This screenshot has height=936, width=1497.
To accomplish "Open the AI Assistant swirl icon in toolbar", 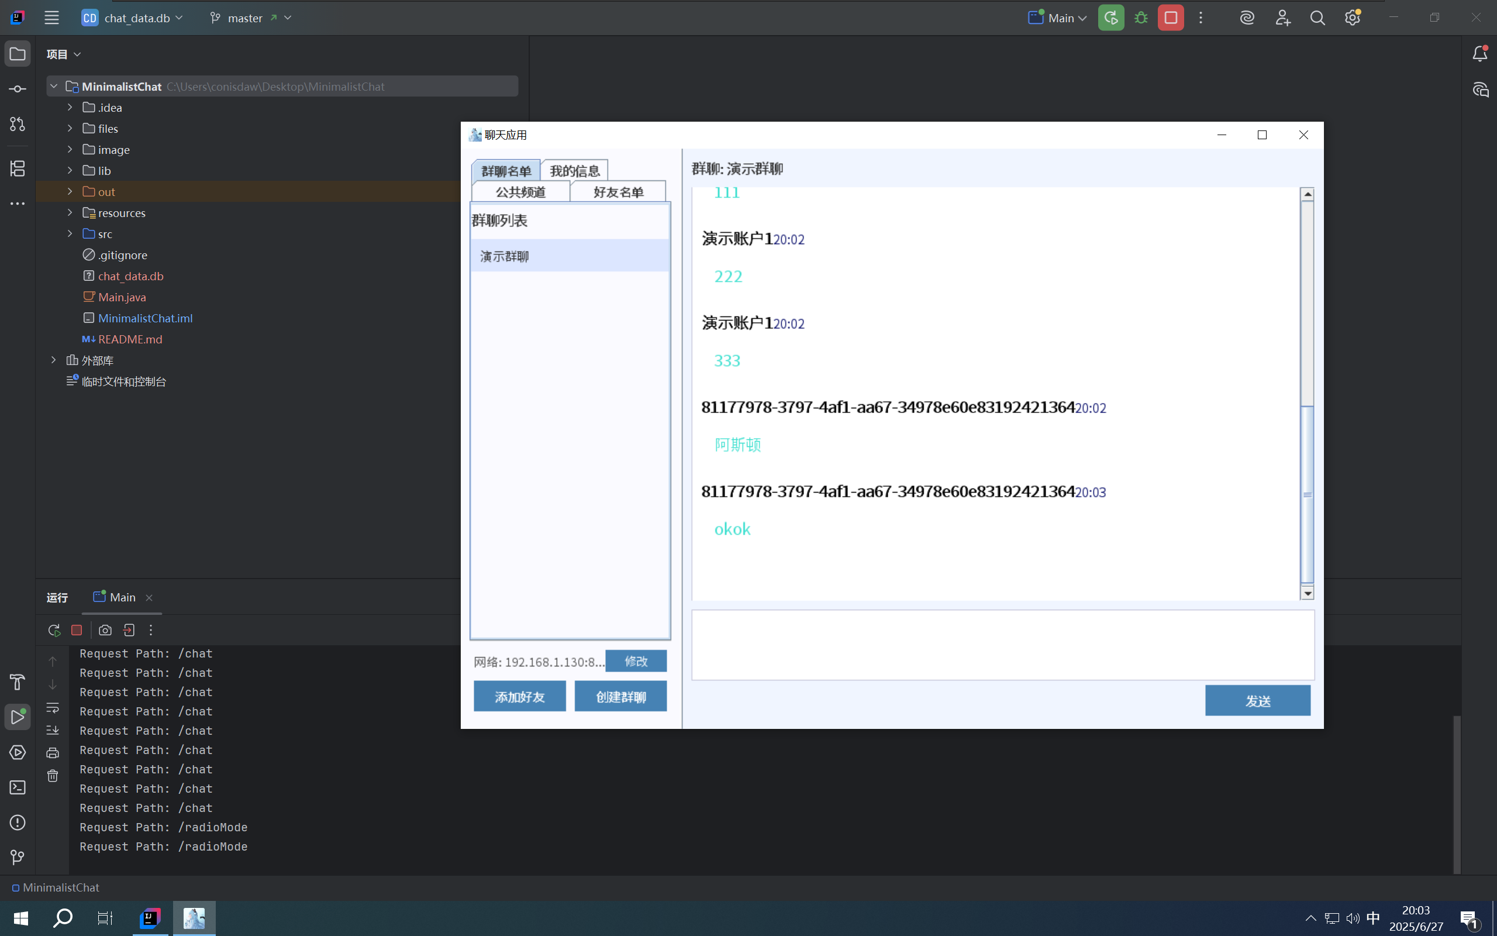I will (x=1247, y=18).
